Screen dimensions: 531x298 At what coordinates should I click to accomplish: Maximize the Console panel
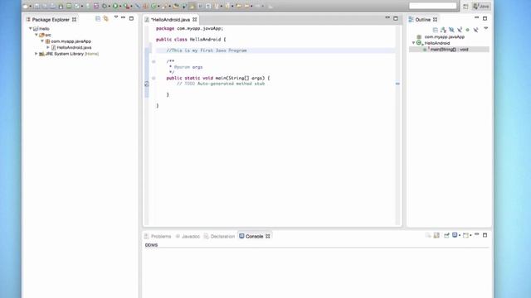[x=485, y=235]
